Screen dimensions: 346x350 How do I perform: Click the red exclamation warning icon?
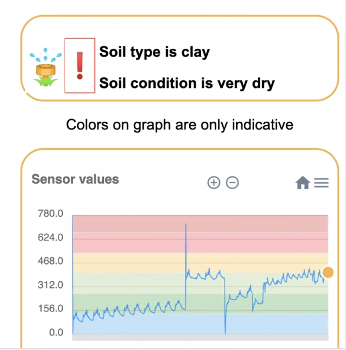tap(80, 66)
